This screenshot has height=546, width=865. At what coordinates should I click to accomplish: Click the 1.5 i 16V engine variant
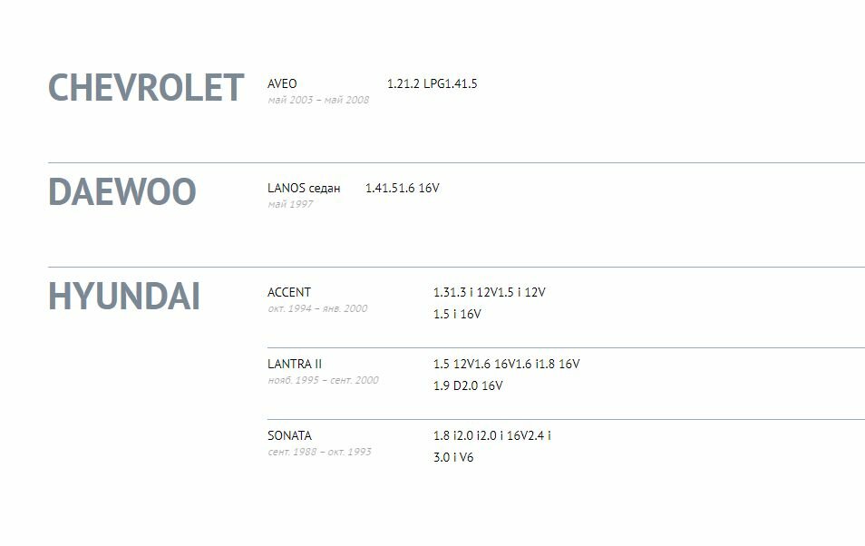457,314
